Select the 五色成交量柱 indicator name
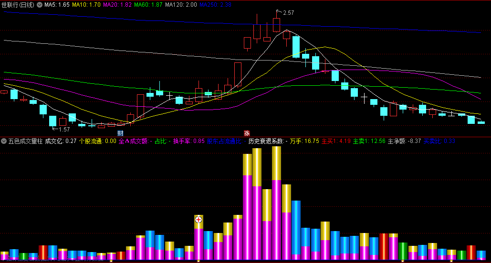The width and height of the screenshot is (491, 263). click(25, 141)
